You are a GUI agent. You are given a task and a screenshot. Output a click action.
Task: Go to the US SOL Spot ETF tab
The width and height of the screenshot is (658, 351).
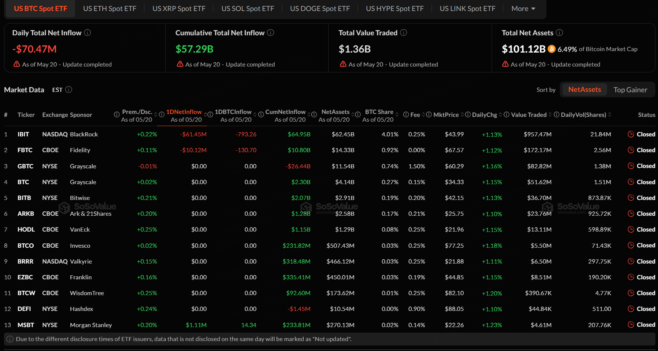point(248,8)
